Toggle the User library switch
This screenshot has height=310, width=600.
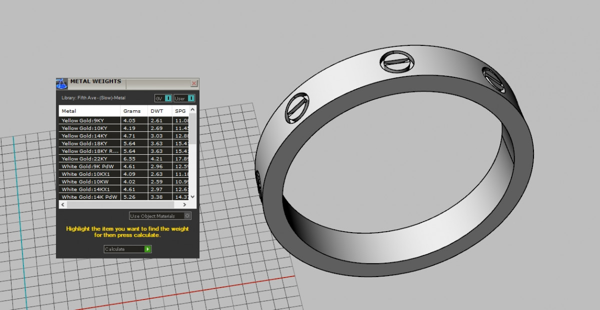tap(191, 98)
